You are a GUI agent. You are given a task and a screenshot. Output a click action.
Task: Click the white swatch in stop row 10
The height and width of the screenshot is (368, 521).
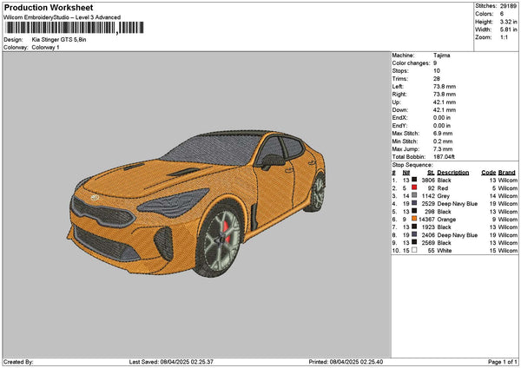point(414,250)
